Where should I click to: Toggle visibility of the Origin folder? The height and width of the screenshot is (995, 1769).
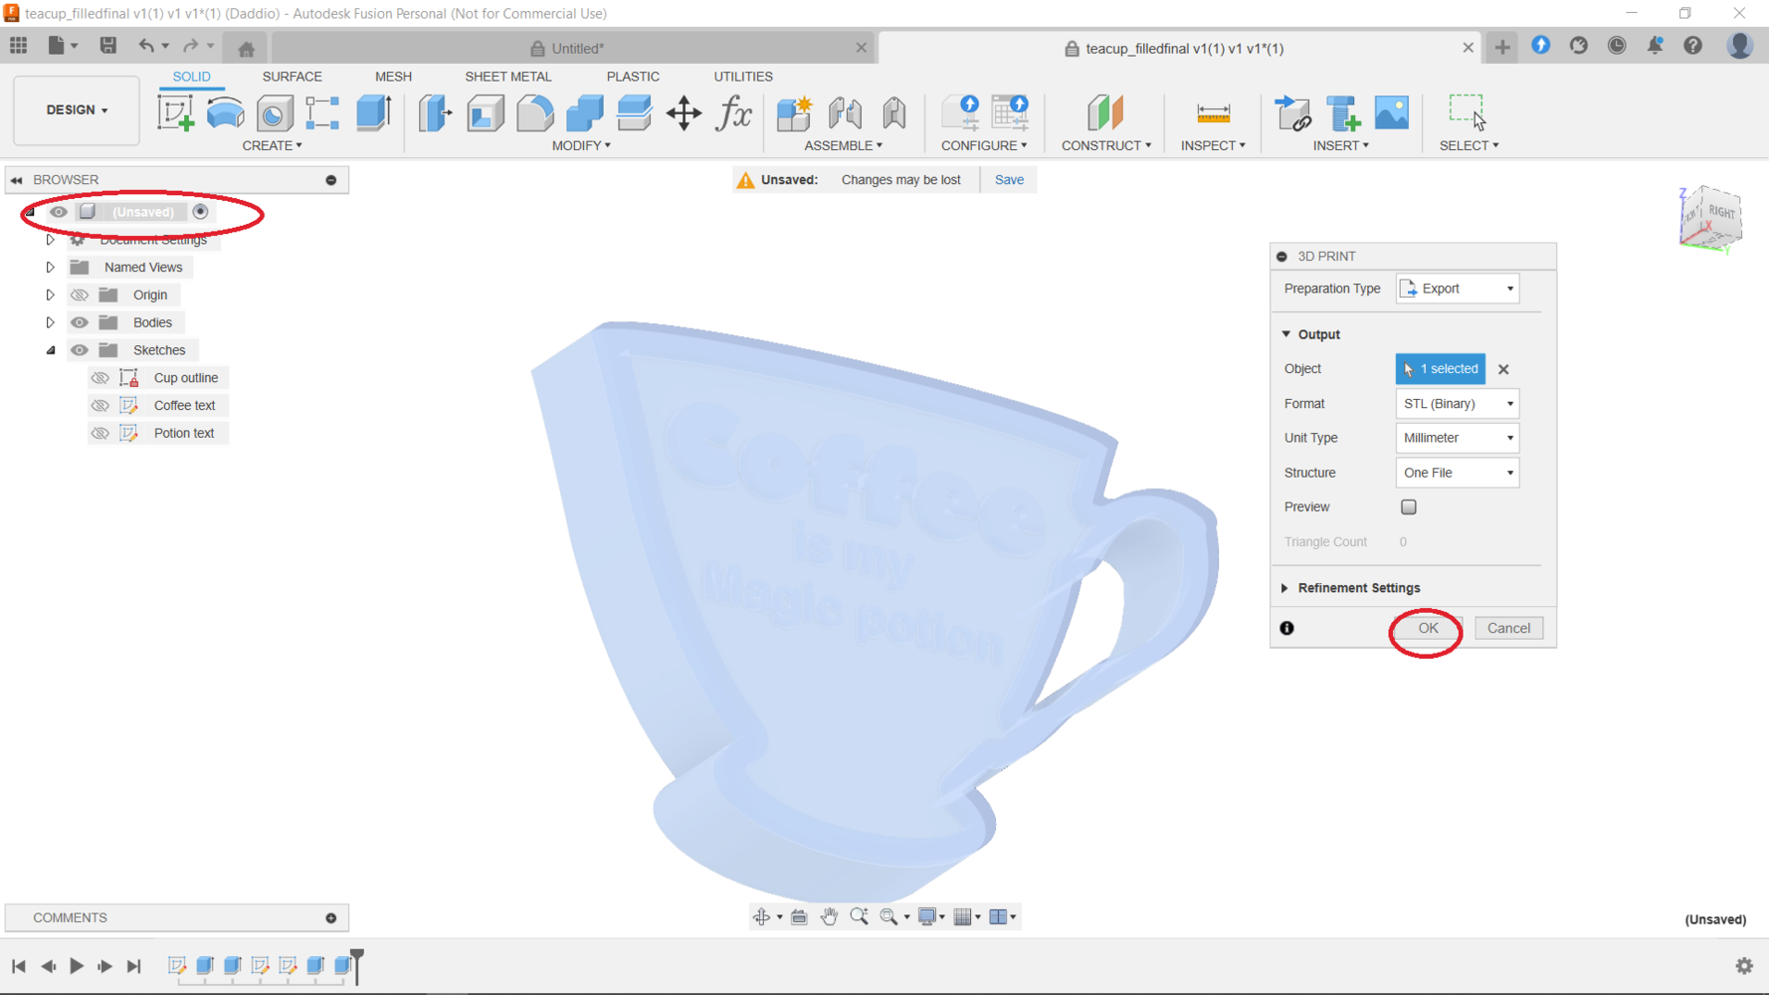click(80, 295)
